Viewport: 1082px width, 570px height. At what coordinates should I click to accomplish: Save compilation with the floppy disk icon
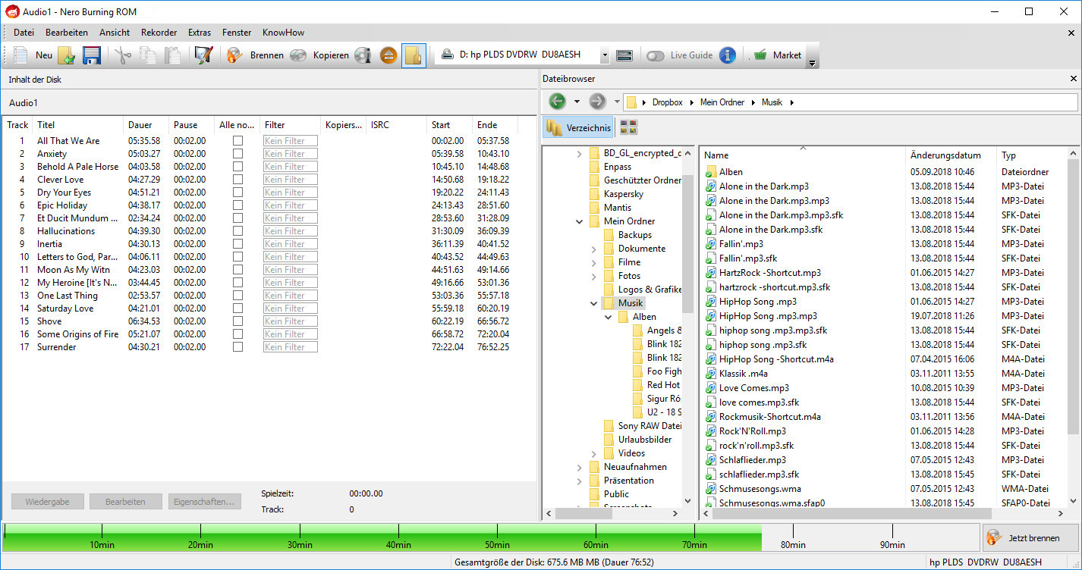point(92,55)
